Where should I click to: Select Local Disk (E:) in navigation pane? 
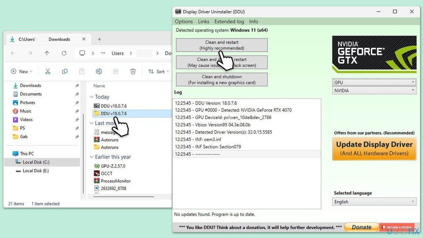[36, 171]
